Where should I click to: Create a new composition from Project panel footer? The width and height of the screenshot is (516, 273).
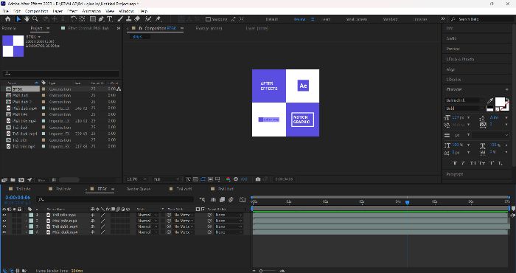coord(21,180)
